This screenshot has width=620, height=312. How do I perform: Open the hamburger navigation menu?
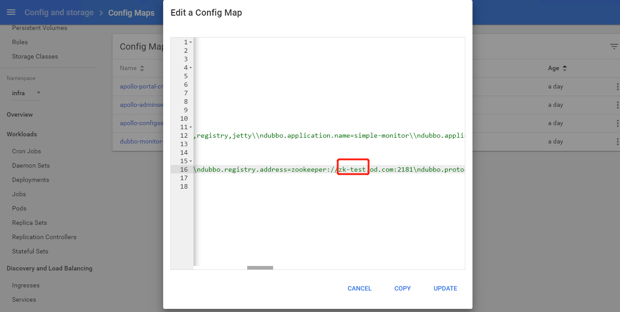click(11, 12)
